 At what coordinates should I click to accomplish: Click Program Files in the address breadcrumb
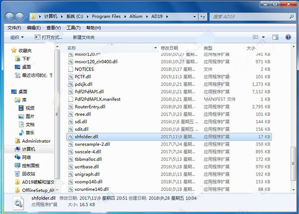click(106, 16)
